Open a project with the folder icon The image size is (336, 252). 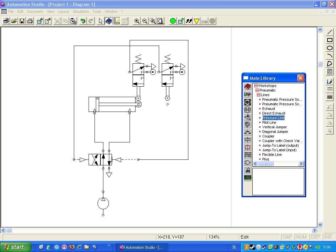click(x=14, y=21)
